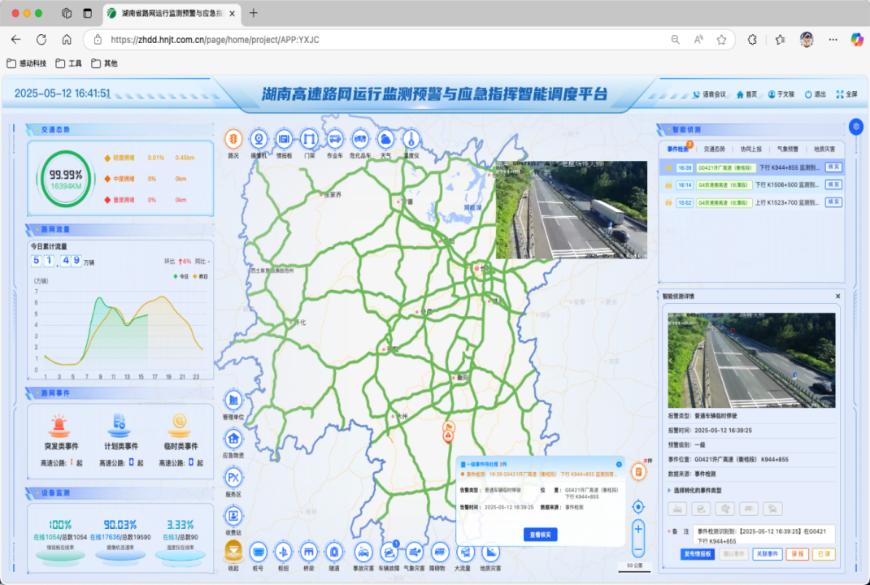Open the 气象预警 tab
870x585 pixels.
pyautogui.click(x=788, y=149)
